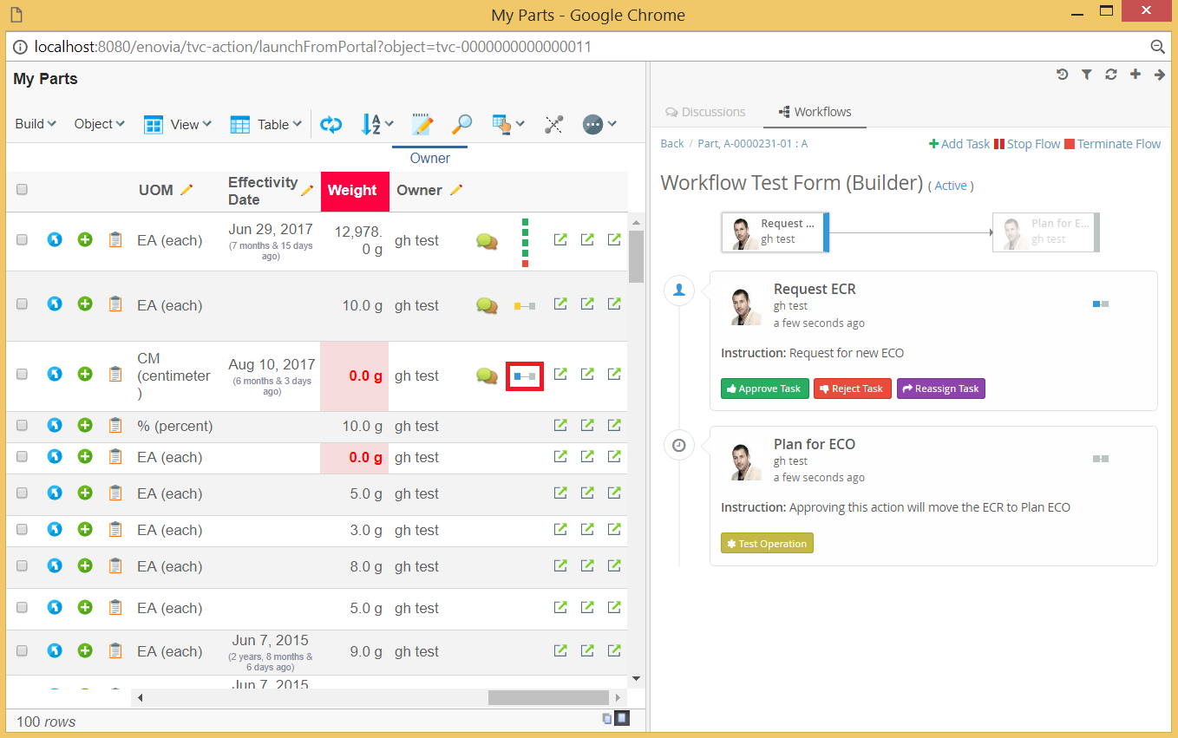Click green plus icon in % (percent) row
The image size is (1178, 738).
click(85, 426)
